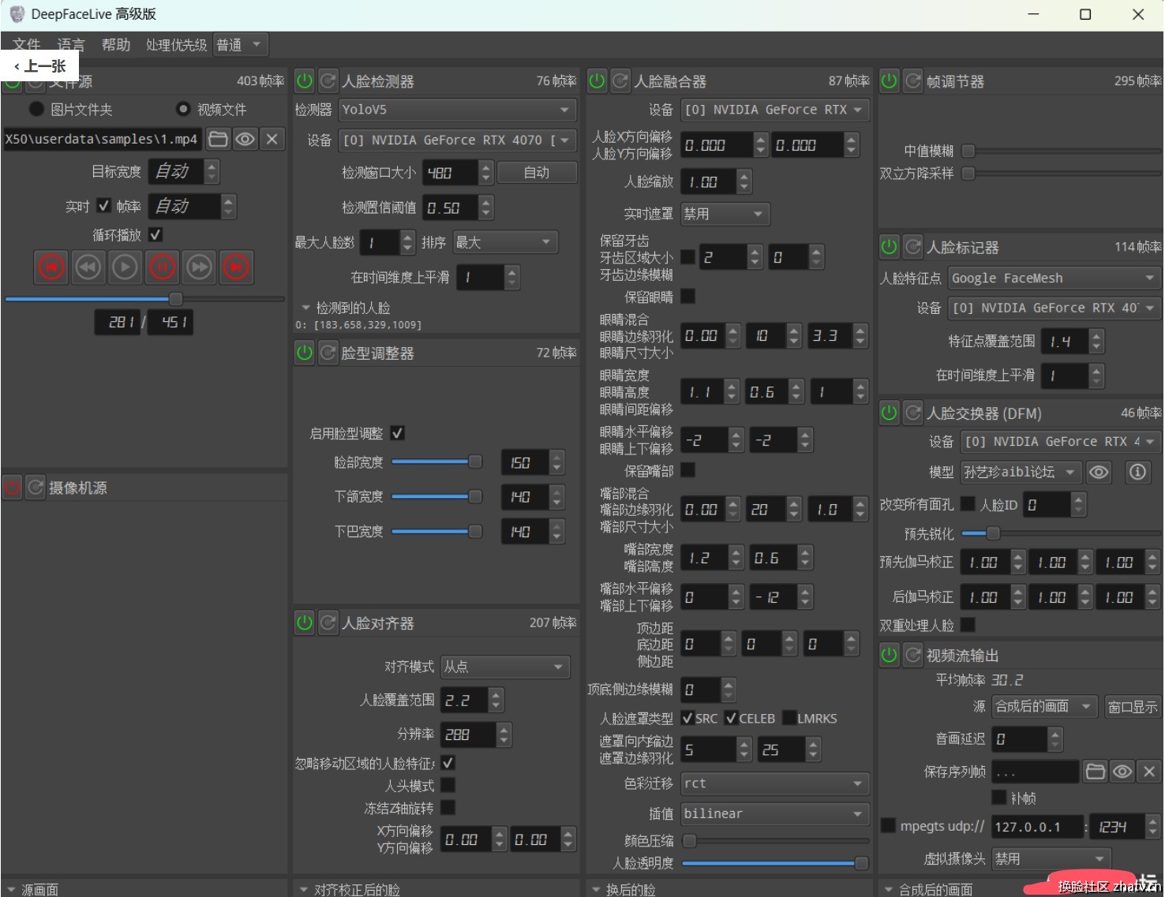1165x897 pixels.
Task: Toggle power icon of 摄像机源 module
Action: (13, 488)
